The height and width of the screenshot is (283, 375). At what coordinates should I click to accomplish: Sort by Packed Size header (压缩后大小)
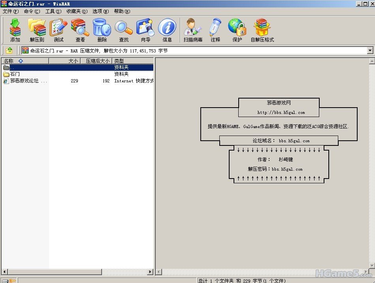point(96,61)
